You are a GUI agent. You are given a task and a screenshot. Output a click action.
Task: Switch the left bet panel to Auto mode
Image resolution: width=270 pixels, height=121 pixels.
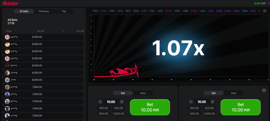coord(143,93)
